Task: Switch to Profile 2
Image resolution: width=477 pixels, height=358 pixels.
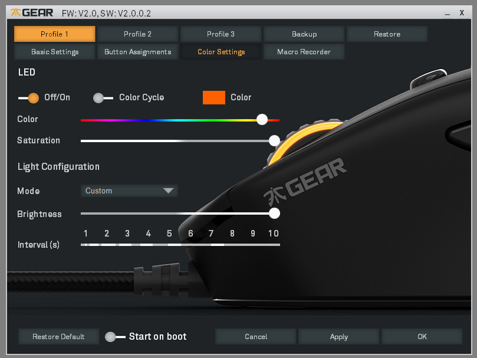Action: [x=137, y=34]
